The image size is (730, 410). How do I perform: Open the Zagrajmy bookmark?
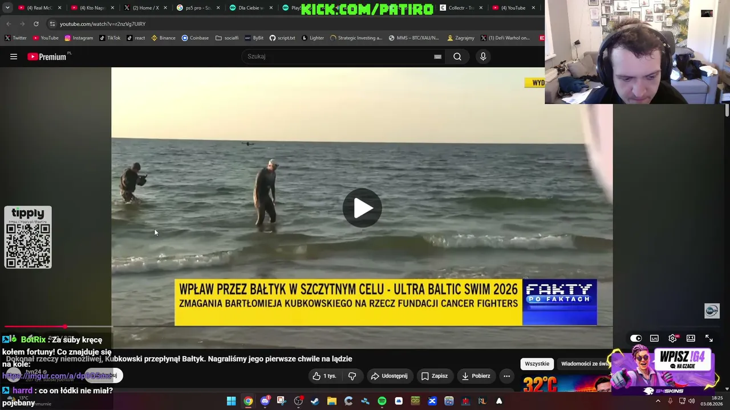pos(460,38)
